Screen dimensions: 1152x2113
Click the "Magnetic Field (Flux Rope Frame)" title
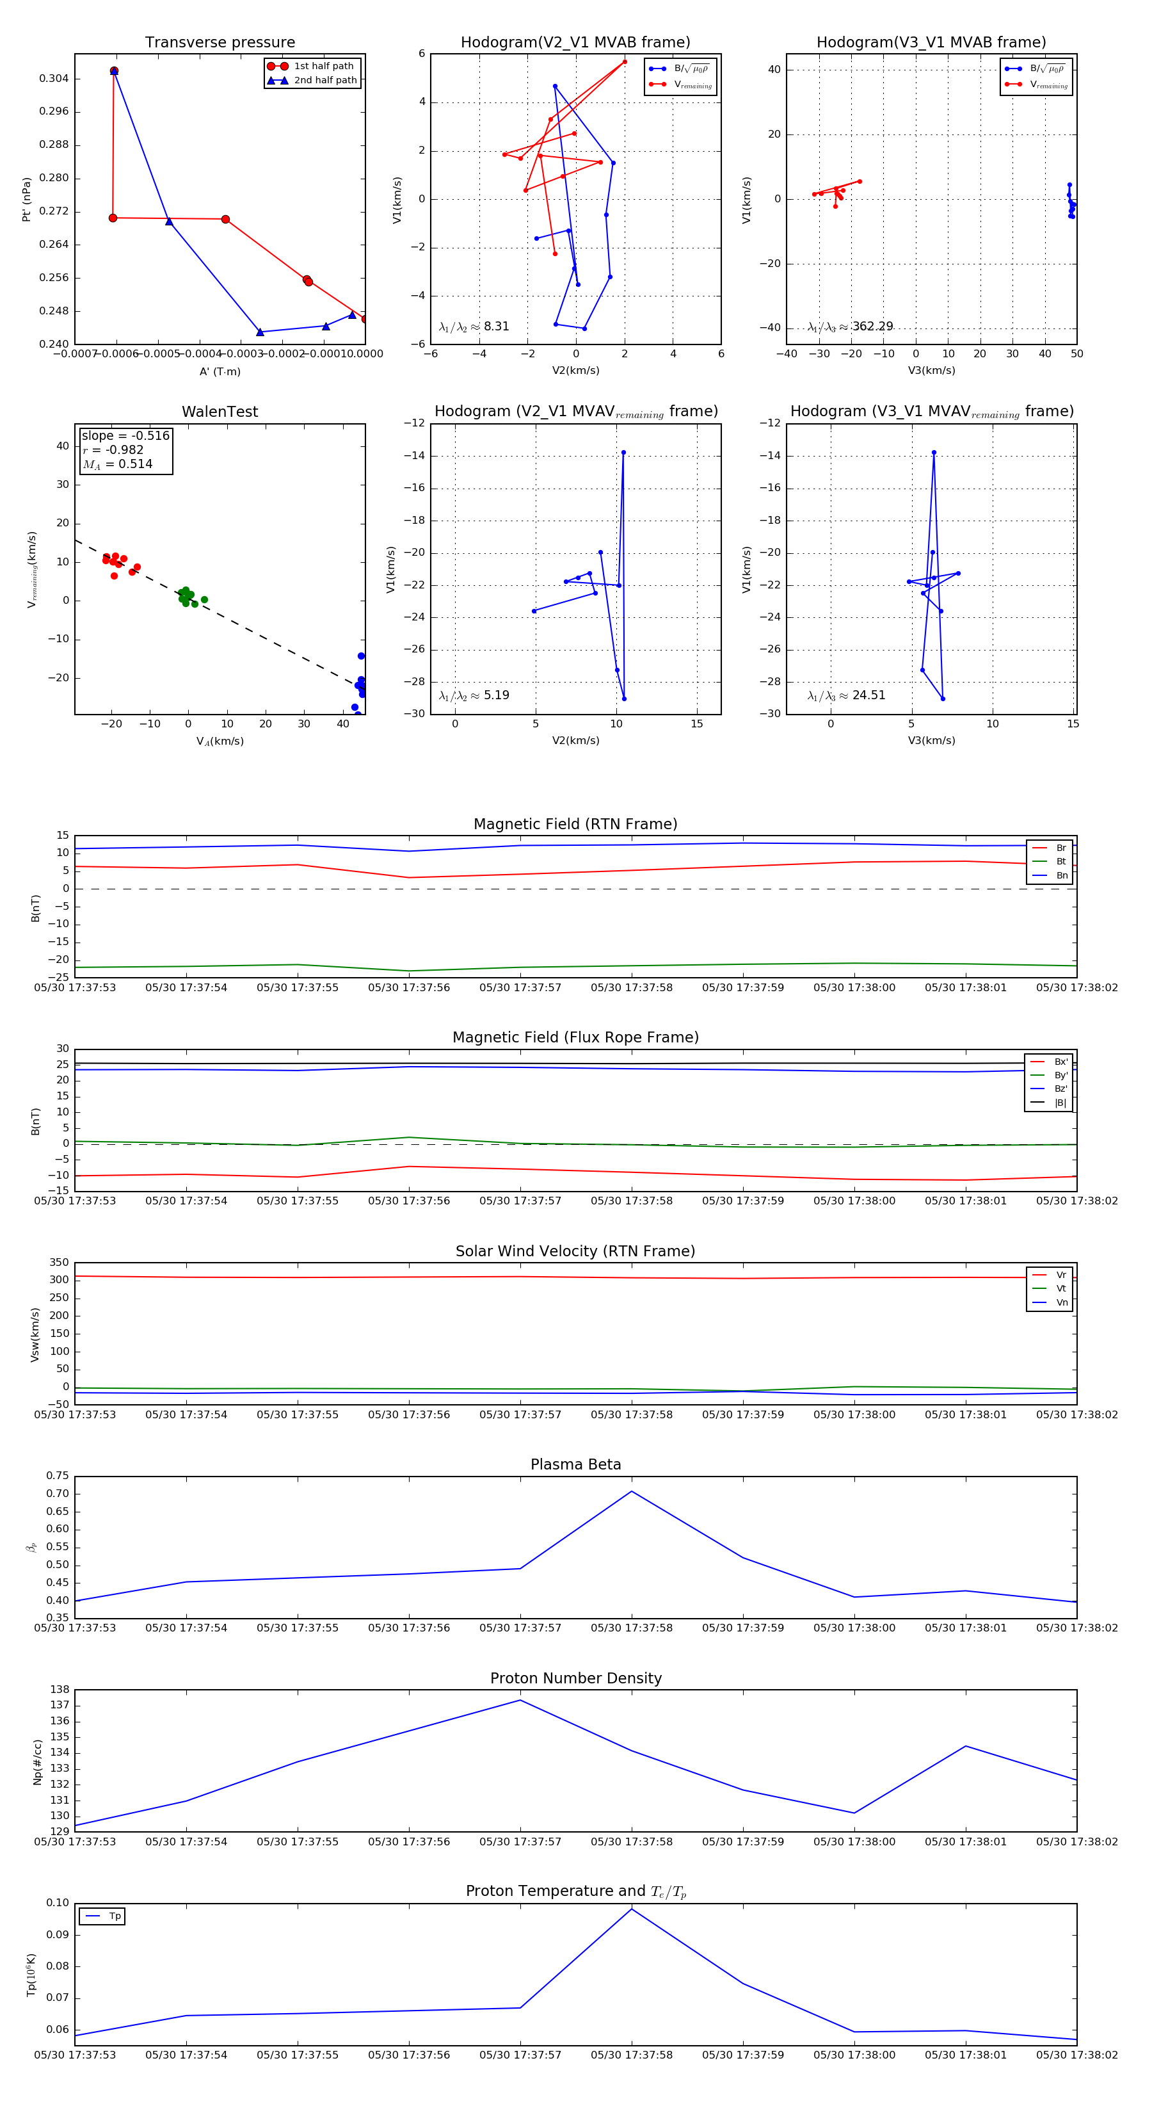(575, 1038)
